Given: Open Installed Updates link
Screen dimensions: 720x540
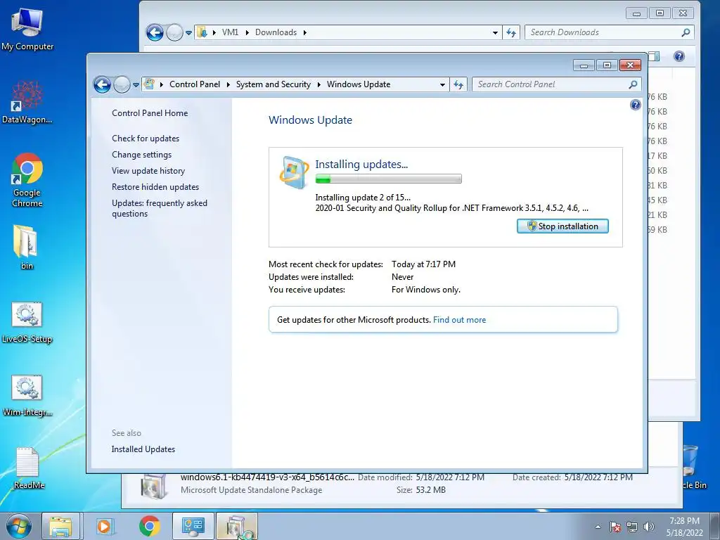Looking at the screenshot, I should (x=143, y=449).
